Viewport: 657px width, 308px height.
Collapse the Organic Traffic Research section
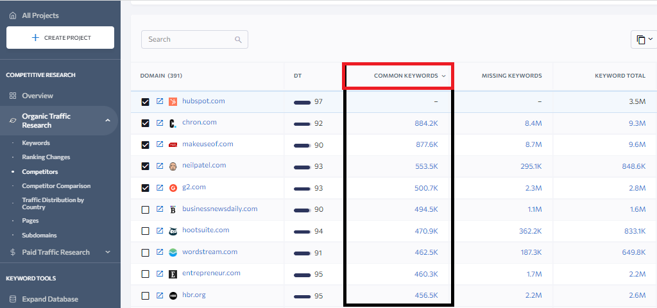pos(108,121)
